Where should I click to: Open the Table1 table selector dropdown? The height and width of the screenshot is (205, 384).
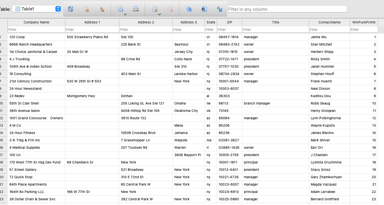[37, 9]
